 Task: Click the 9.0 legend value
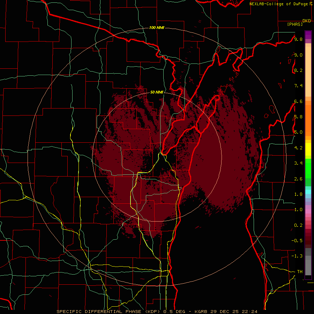(x=298, y=55)
